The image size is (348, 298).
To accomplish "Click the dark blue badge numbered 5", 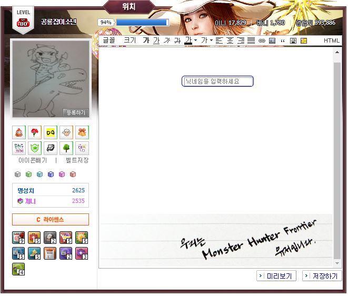I will point(18,253).
